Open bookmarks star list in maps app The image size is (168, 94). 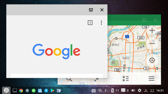pos(125,79)
